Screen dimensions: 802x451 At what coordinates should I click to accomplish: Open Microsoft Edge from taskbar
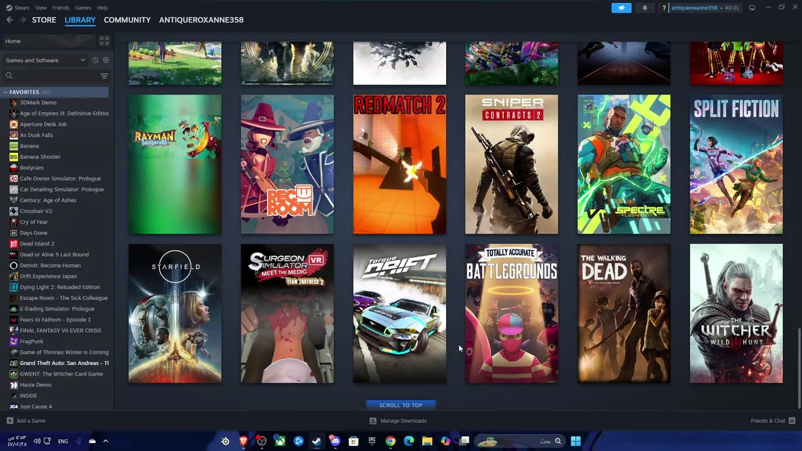point(409,441)
